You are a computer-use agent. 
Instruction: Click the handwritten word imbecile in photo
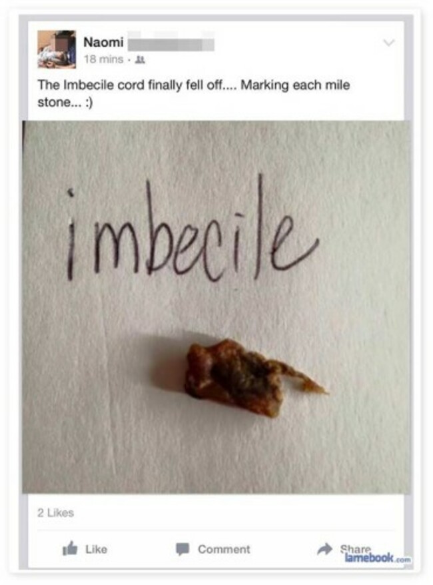coord(192,231)
